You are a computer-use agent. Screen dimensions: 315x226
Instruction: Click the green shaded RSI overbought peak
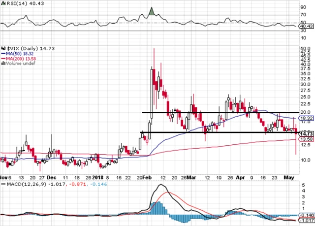point(152,11)
